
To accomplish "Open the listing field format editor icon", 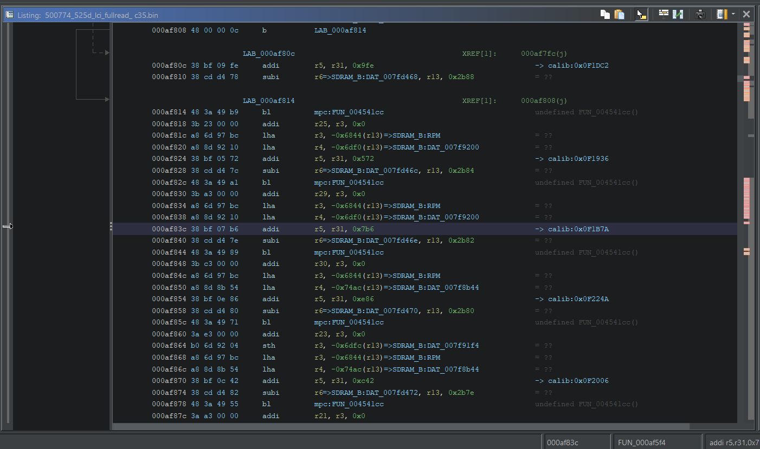I will click(x=664, y=15).
